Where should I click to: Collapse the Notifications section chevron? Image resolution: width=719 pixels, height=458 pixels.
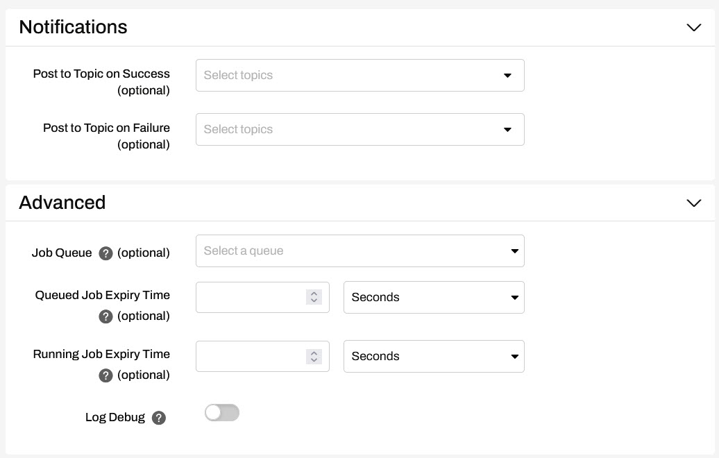click(x=693, y=28)
